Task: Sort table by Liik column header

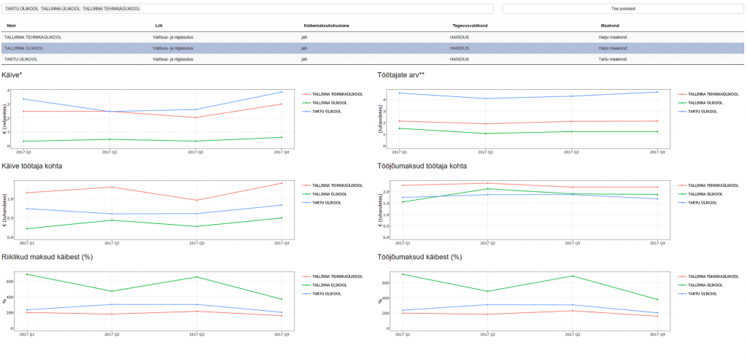Action: 158,26
